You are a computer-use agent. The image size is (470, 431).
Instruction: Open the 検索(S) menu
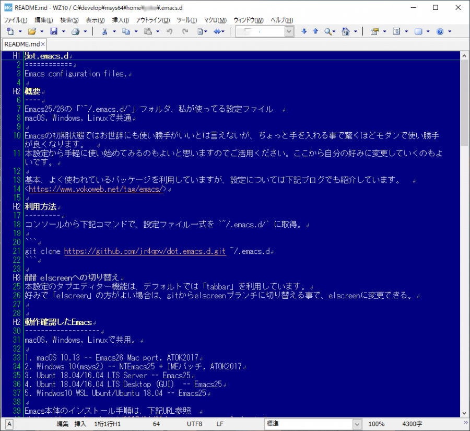coord(69,20)
